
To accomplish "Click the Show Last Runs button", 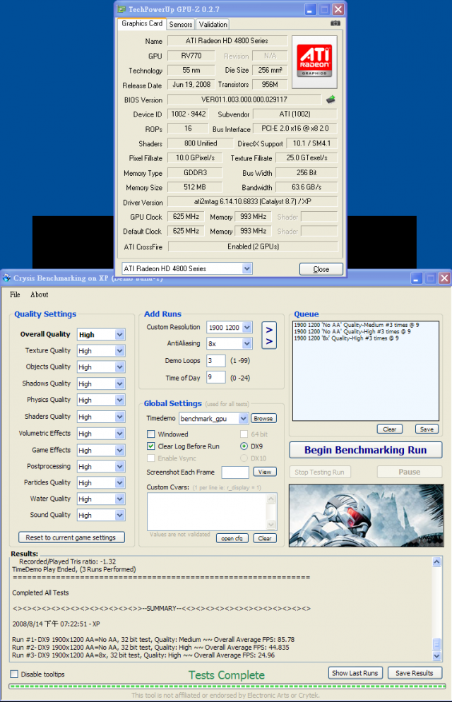I will (x=355, y=673).
